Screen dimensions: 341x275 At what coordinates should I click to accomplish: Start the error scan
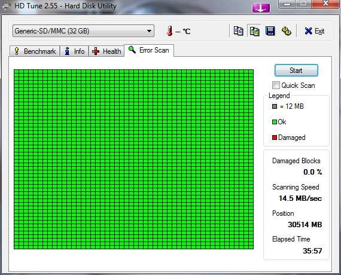click(296, 70)
